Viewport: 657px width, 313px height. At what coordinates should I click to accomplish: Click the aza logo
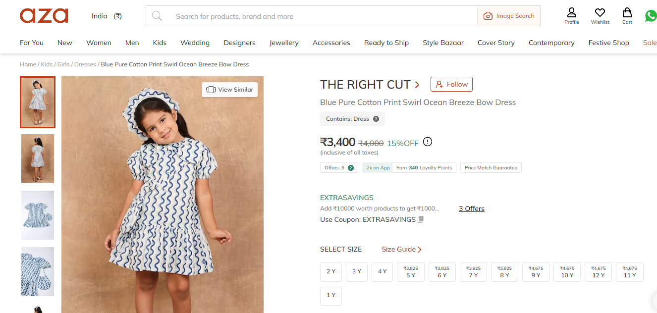tap(44, 16)
